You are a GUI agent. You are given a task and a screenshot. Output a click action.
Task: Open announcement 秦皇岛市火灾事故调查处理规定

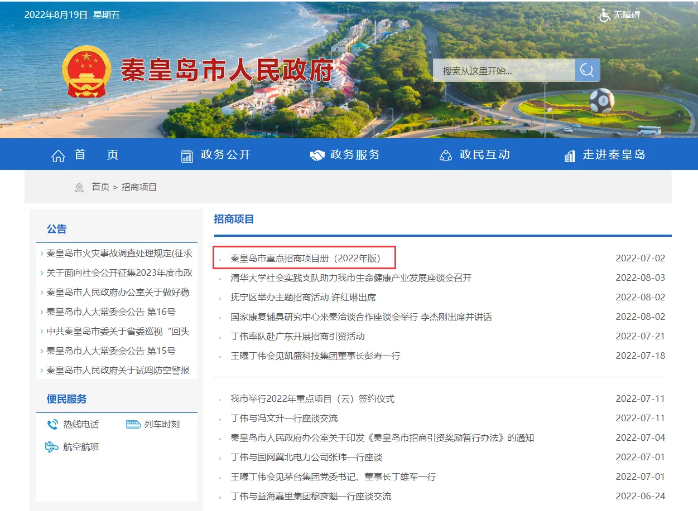[x=119, y=254]
